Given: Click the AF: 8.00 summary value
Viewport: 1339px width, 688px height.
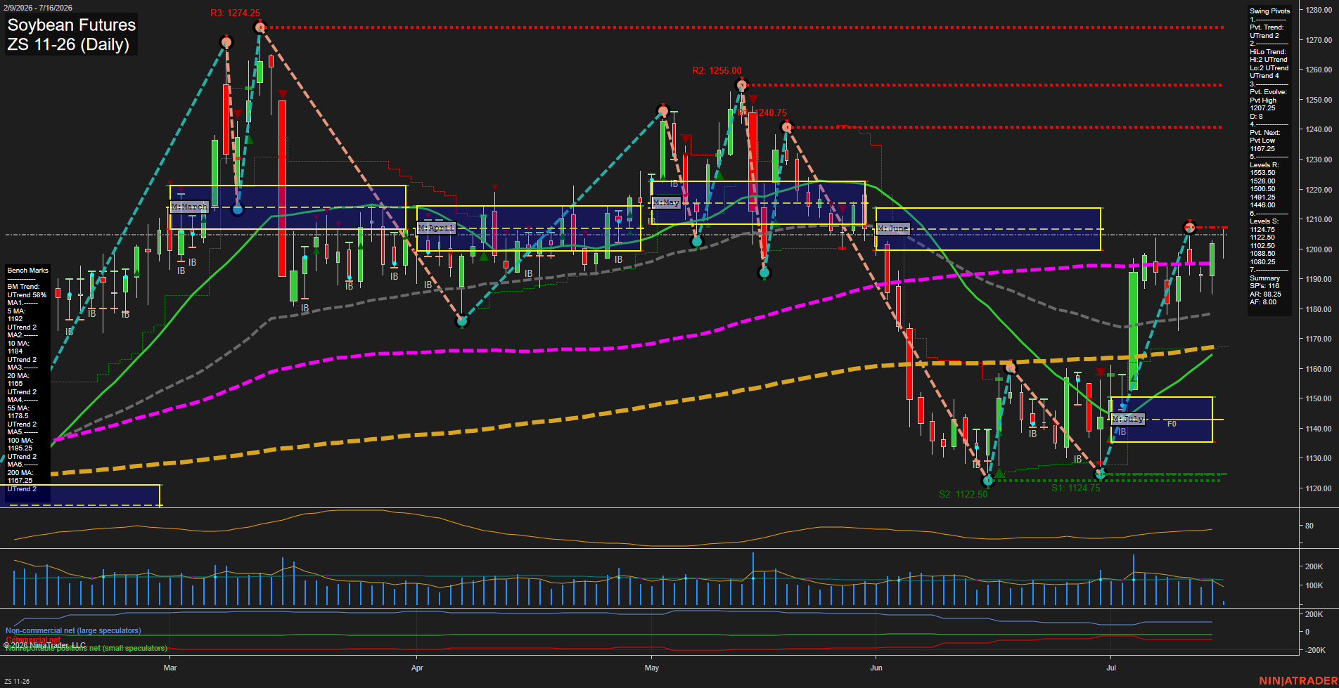Looking at the screenshot, I should pos(1263,302).
